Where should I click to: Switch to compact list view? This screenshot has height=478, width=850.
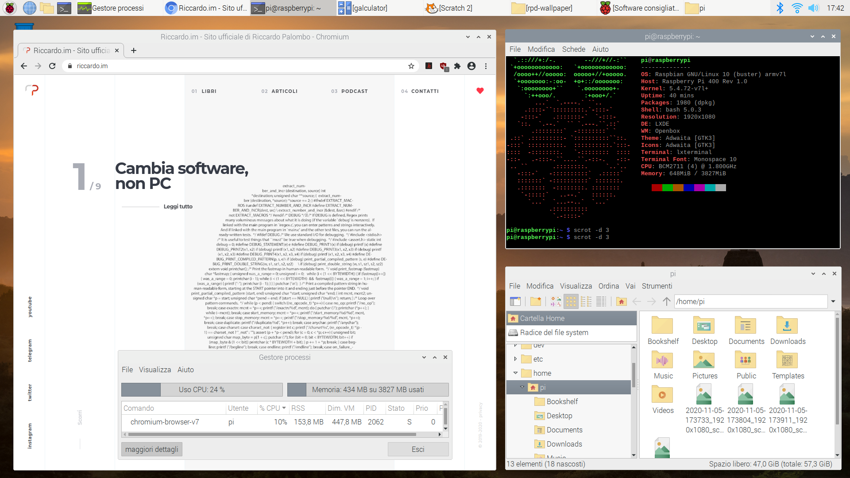[586, 302]
